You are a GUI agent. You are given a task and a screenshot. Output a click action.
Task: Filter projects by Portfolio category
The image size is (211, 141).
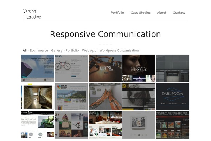point(72,51)
